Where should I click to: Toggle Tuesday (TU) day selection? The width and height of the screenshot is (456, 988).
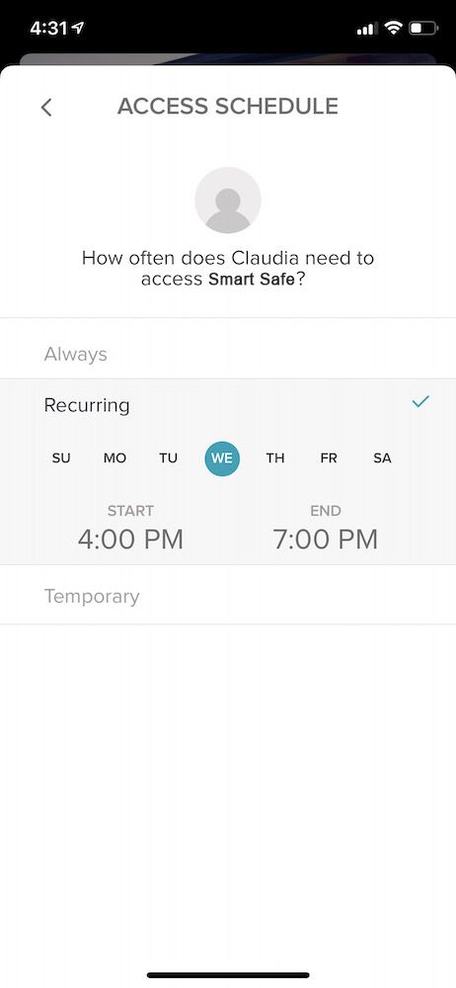(x=168, y=458)
